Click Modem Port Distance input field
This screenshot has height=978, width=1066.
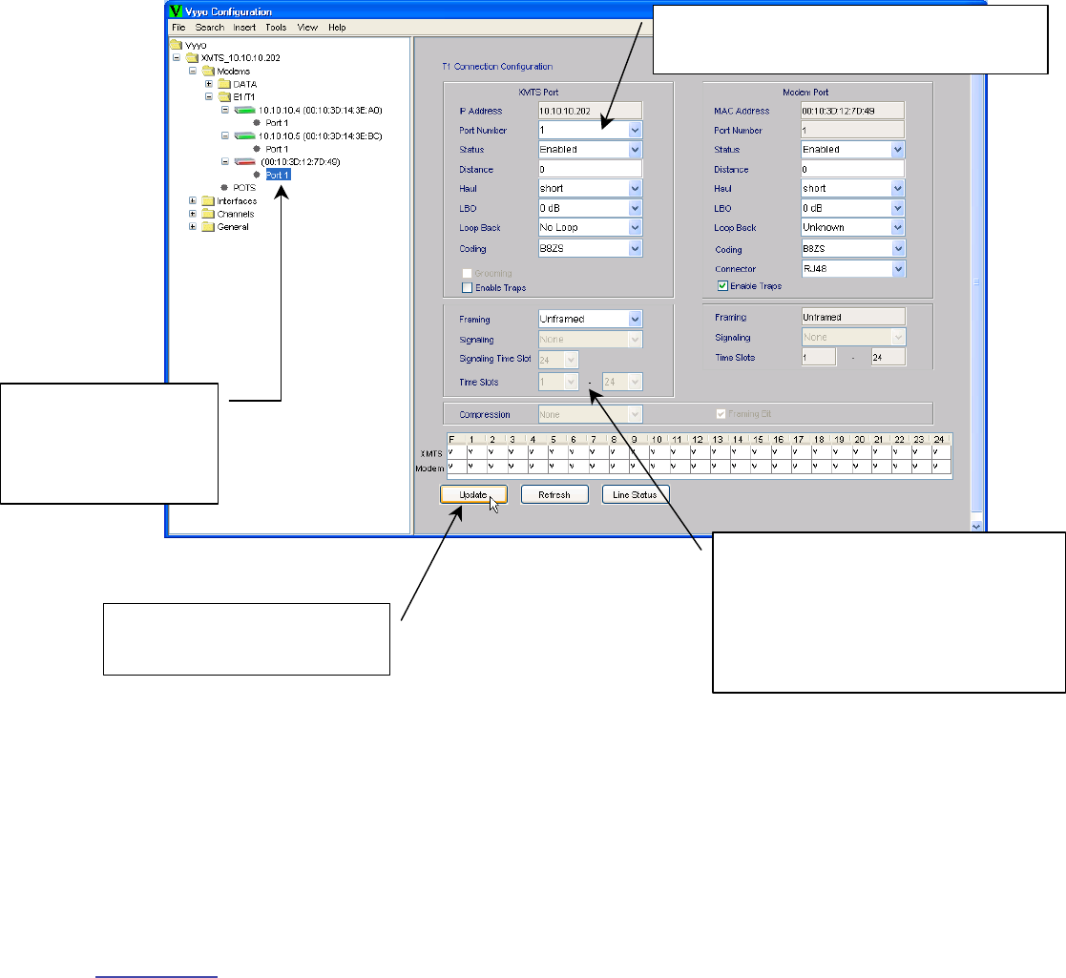pos(852,169)
